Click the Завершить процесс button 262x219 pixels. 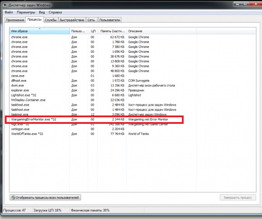[238, 198]
